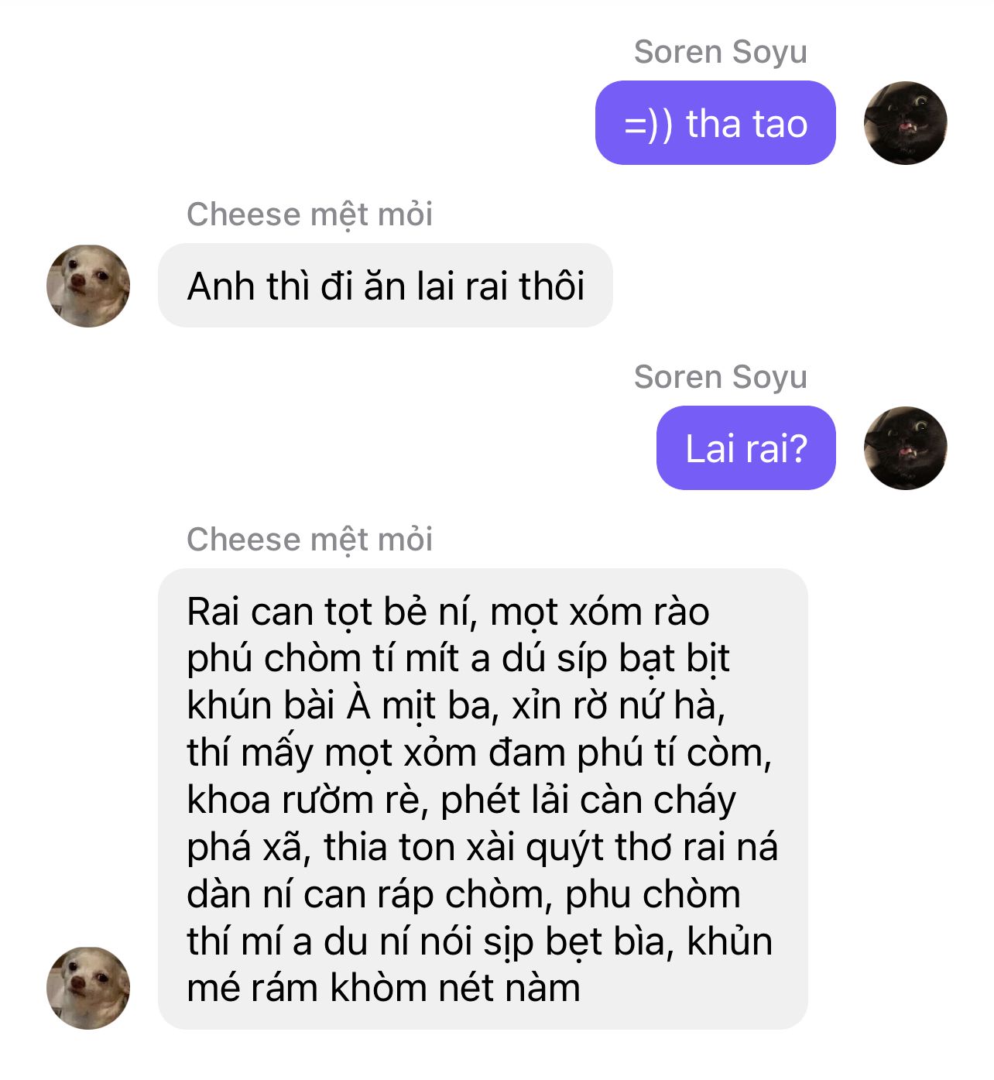Open cat avatar beside the 'Lai rai?' message
Image resolution: width=994 pixels, height=1080 pixels.
pos(905,448)
